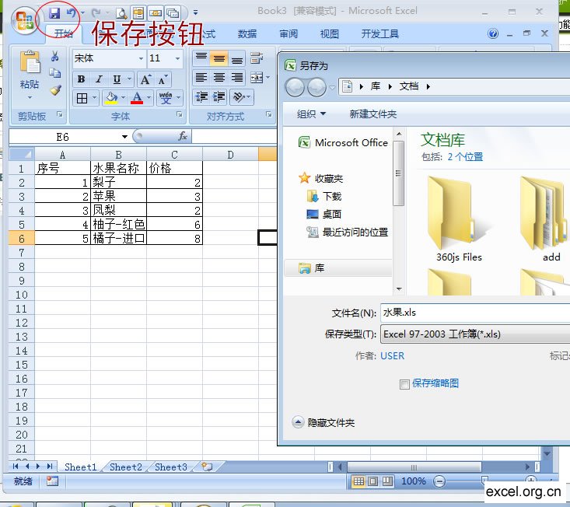Screen dimensions: 570x507
Task: Click the Save icon in quick access toolbar
Action: tap(54, 13)
